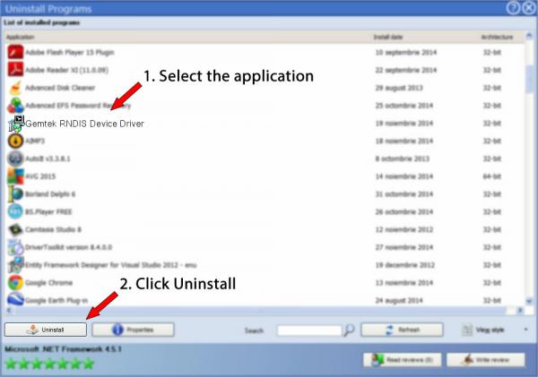
Task: Select the AIMP3 row
Action: [x=265, y=141]
